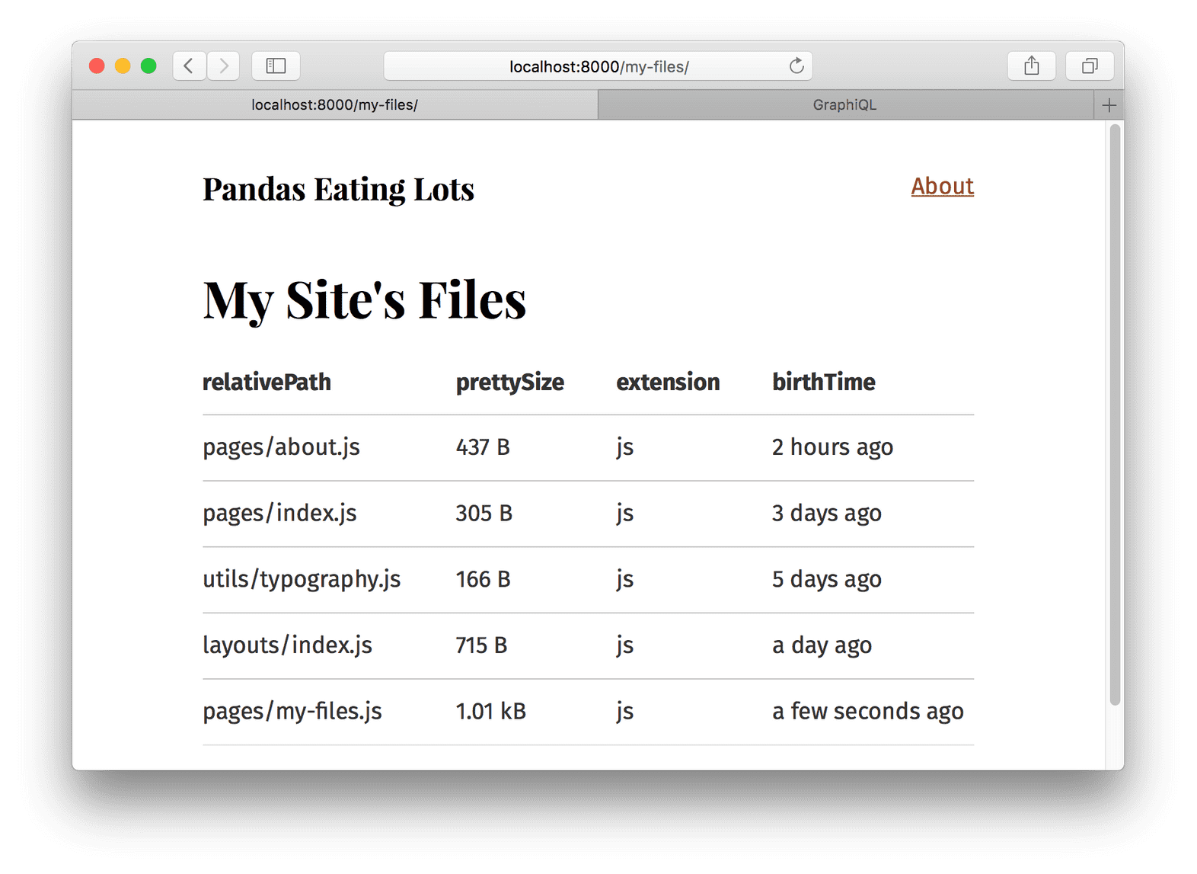The width and height of the screenshot is (1197, 874).
Task: Click the a day ago birthTime
Action: pyautogui.click(x=822, y=645)
